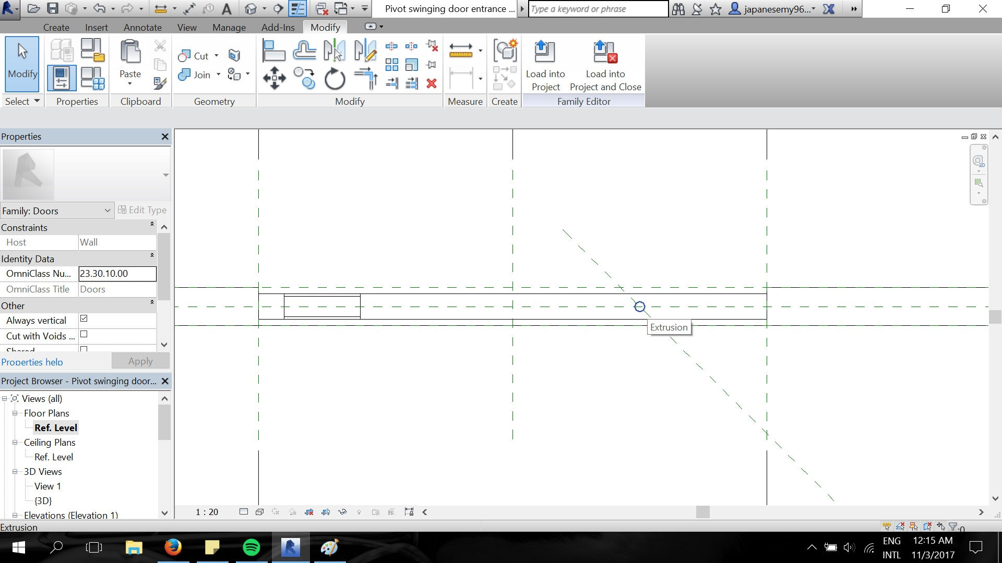Select Mirror - Draw Axis tool
The width and height of the screenshot is (1002, 563).
click(x=365, y=51)
